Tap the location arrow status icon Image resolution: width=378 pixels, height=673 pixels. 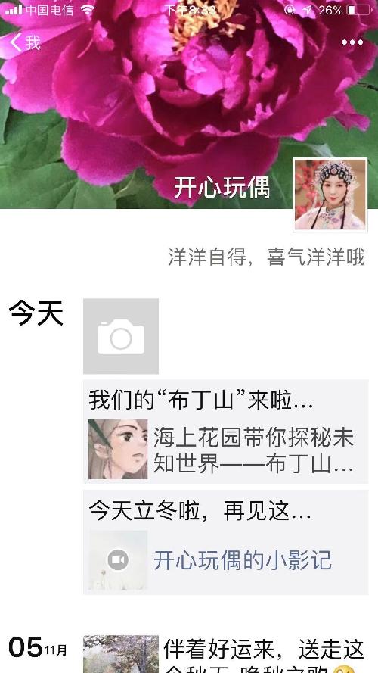(x=307, y=10)
